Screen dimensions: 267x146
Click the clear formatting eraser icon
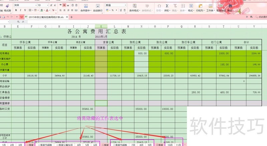point(53,10)
